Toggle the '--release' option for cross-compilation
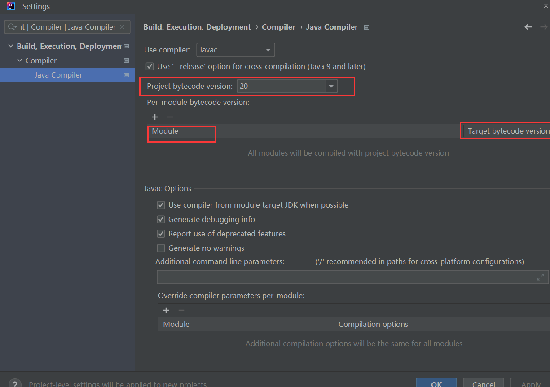550x387 pixels. (150, 66)
